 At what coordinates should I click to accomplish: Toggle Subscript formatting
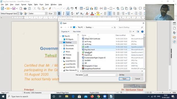(82, 13)
